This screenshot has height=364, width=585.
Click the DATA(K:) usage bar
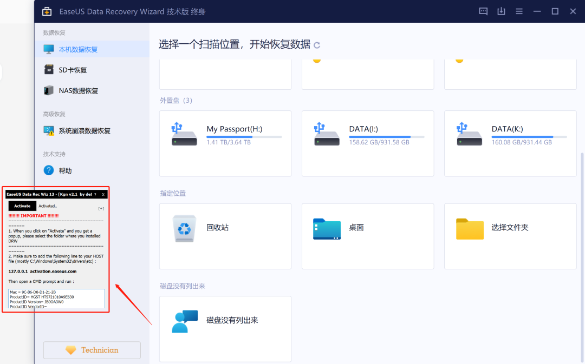[529, 137]
